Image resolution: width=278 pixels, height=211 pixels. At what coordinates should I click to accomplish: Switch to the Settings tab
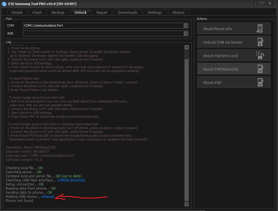coord(155,12)
